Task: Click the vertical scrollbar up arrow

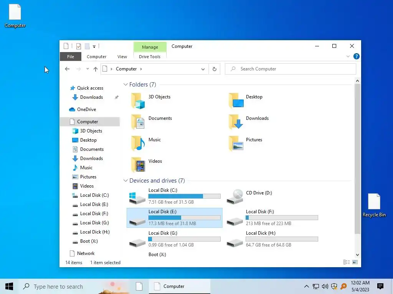Action: (357, 81)
